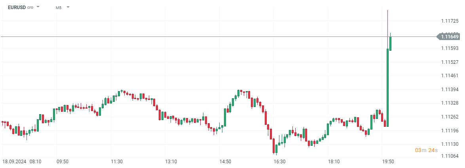Click the EURUSD instrument name

point(16,7)
